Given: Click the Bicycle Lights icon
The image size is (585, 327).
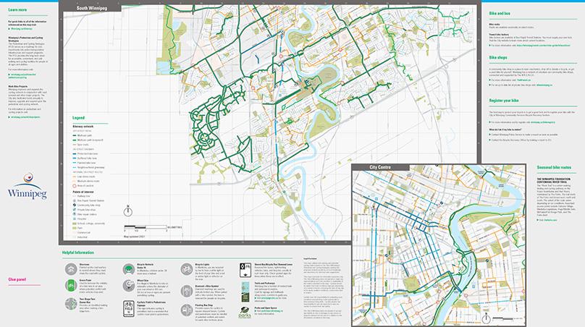Looking at the screenshot, I should (187, 267).
